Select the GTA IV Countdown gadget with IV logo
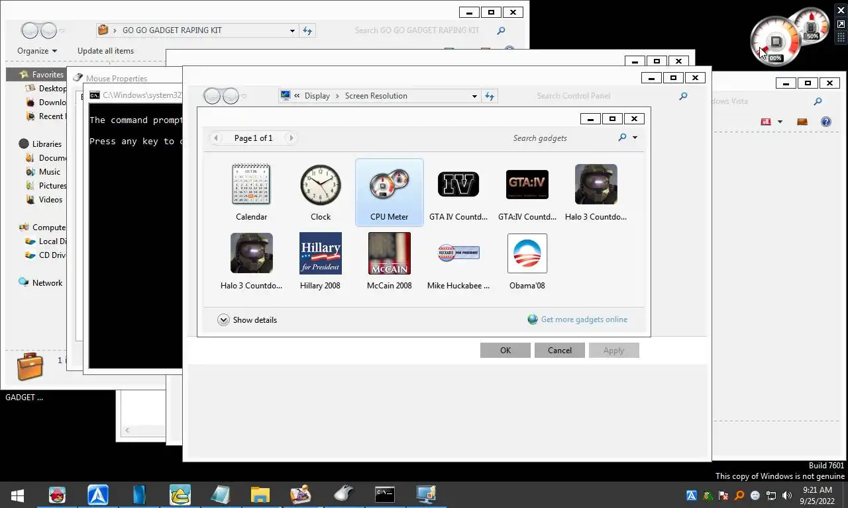The width and height of the screenshot is (848, 508). pos(458,192)
